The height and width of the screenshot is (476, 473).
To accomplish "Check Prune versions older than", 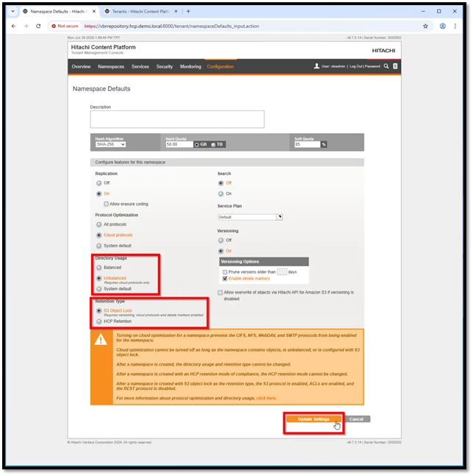I will pos(225,272).
